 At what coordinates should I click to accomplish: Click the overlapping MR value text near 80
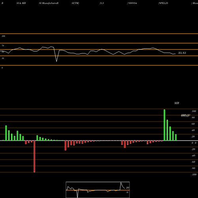(x=185, y=116)
